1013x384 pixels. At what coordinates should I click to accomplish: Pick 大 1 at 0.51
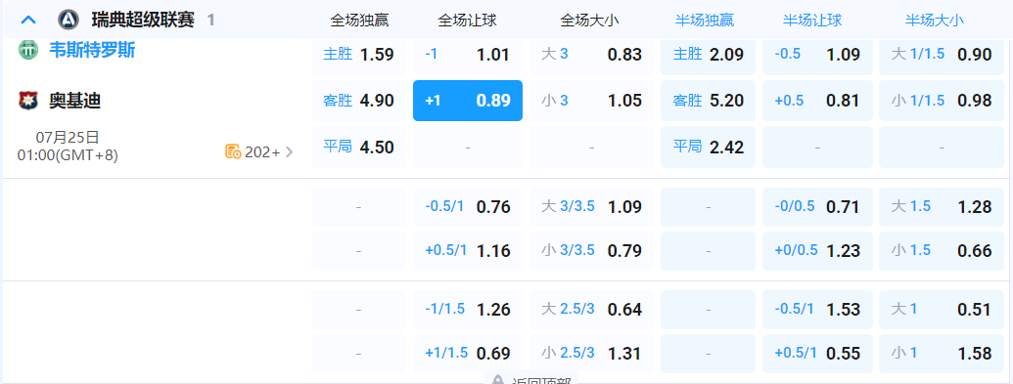pos(942,310)
